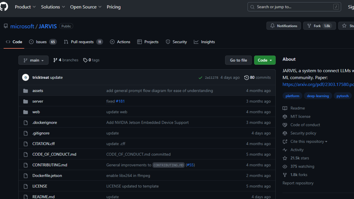The width and height of the screenshot is (354, 199).
Task: Click the Go to file button
Action: pos(238,60)
